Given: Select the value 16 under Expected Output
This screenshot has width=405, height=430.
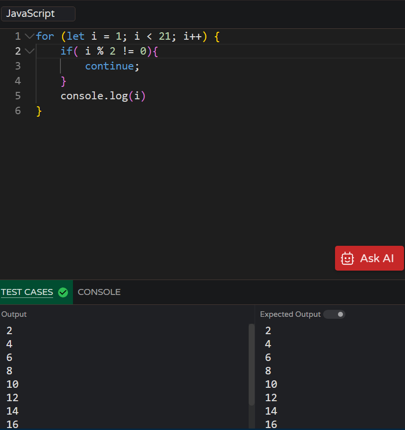Looking at the screenshot, I should click(x=270, y=424).
